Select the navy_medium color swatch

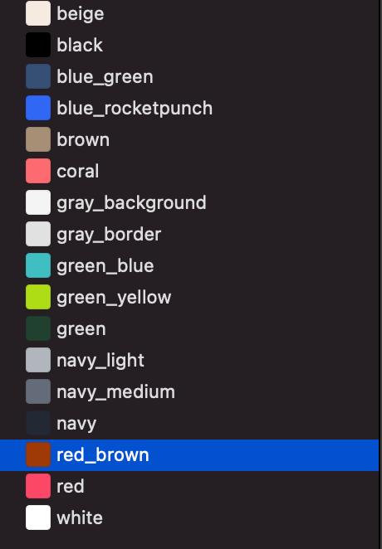(x=38, y=391)
